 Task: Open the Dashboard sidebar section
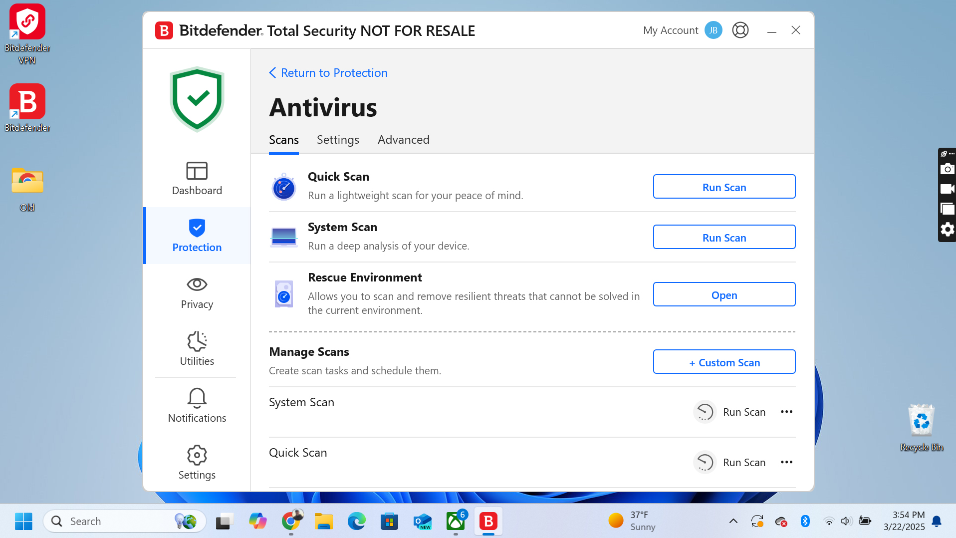(x=197, y=178)
